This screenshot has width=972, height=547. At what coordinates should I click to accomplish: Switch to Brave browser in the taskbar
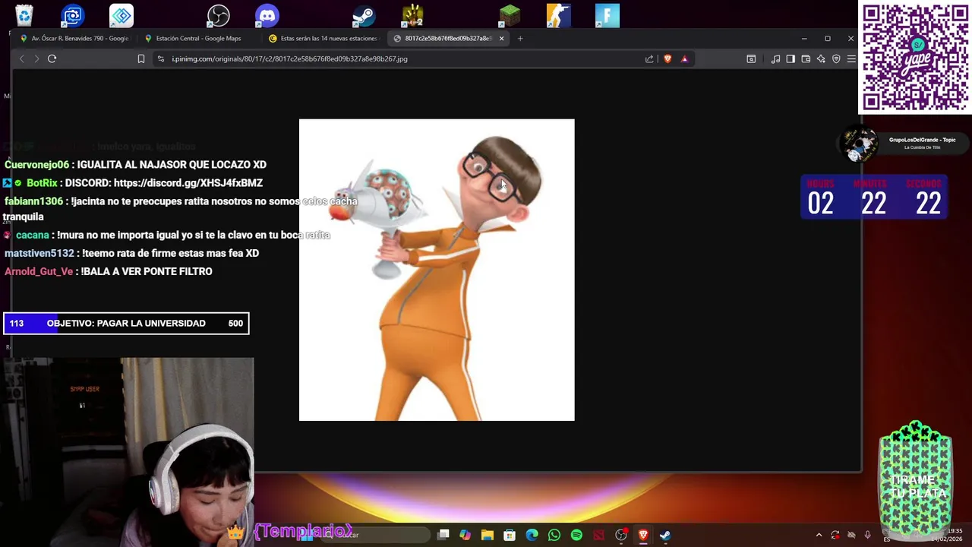(643, 535)
